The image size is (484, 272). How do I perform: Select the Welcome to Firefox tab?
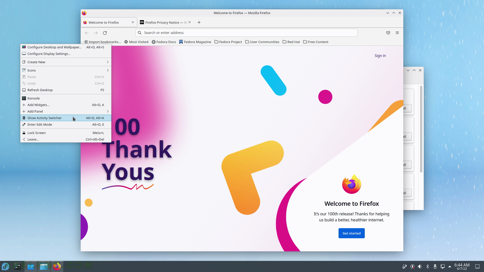(x=109, y=22)
